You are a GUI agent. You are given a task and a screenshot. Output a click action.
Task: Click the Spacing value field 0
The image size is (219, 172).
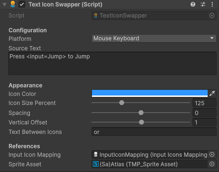(x=204, y=113)
